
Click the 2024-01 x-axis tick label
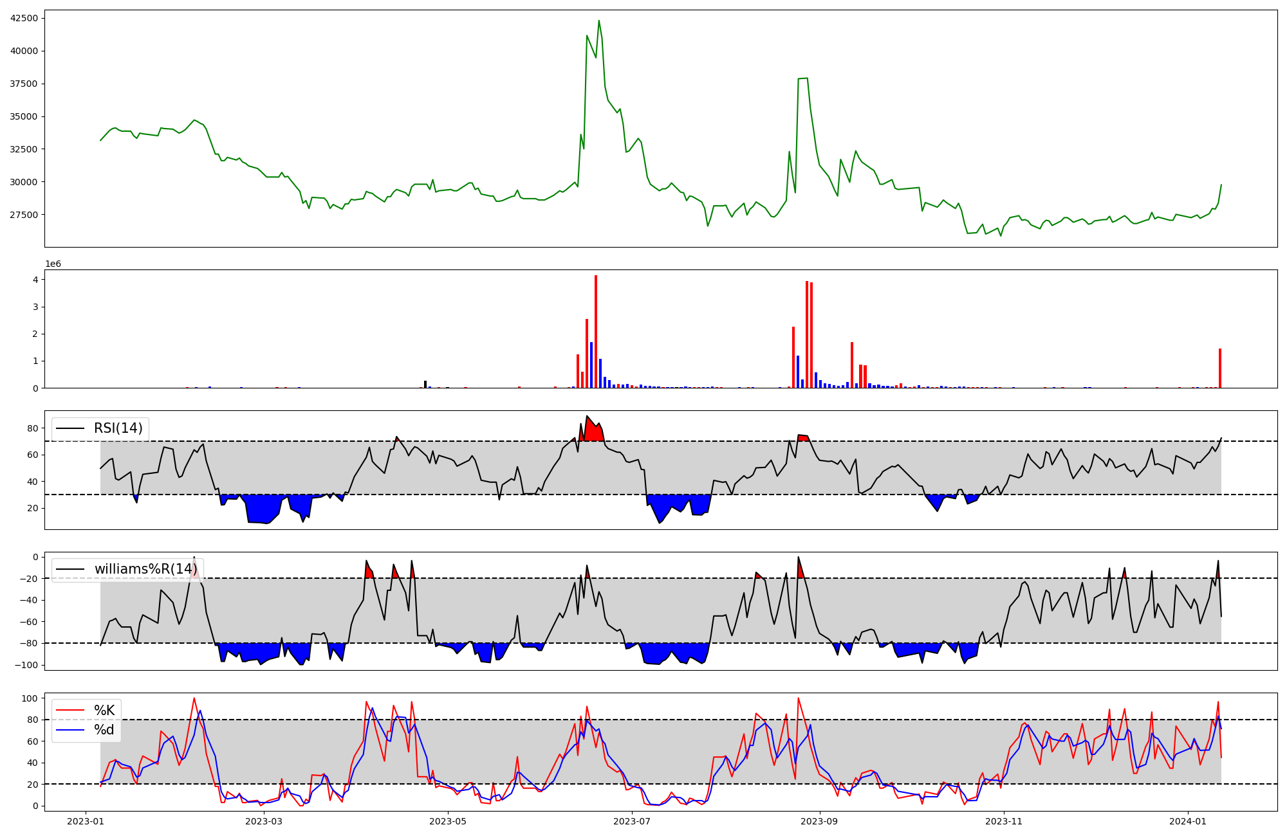pos(1187,821)
